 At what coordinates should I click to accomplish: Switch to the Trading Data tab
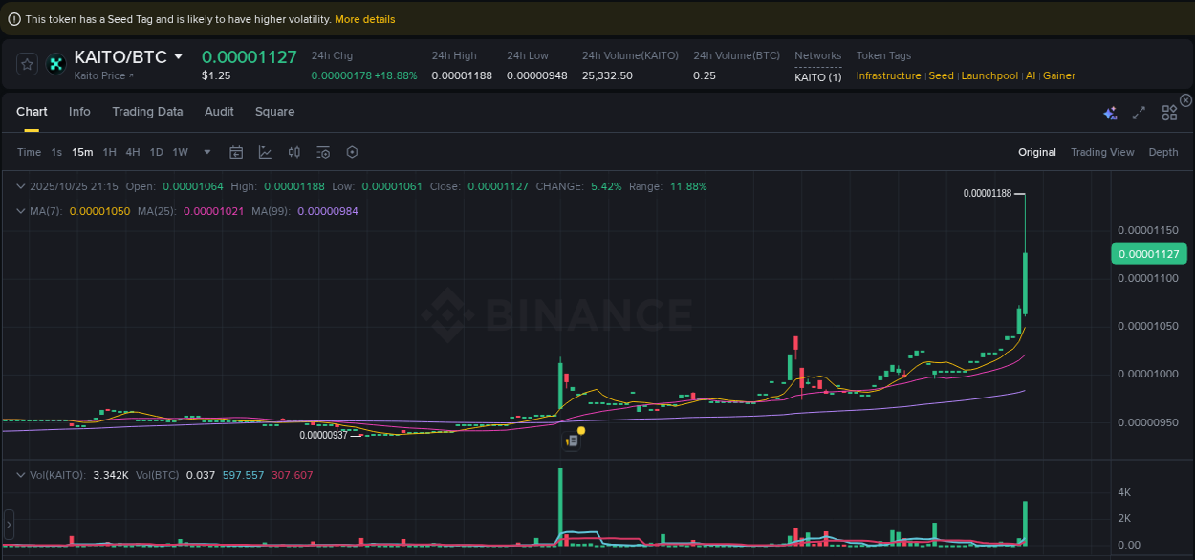click(x=147, y=112)
